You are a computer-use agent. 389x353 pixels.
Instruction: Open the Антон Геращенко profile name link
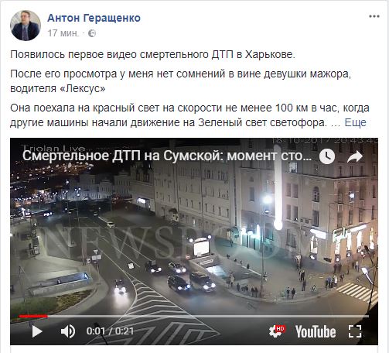94,18
